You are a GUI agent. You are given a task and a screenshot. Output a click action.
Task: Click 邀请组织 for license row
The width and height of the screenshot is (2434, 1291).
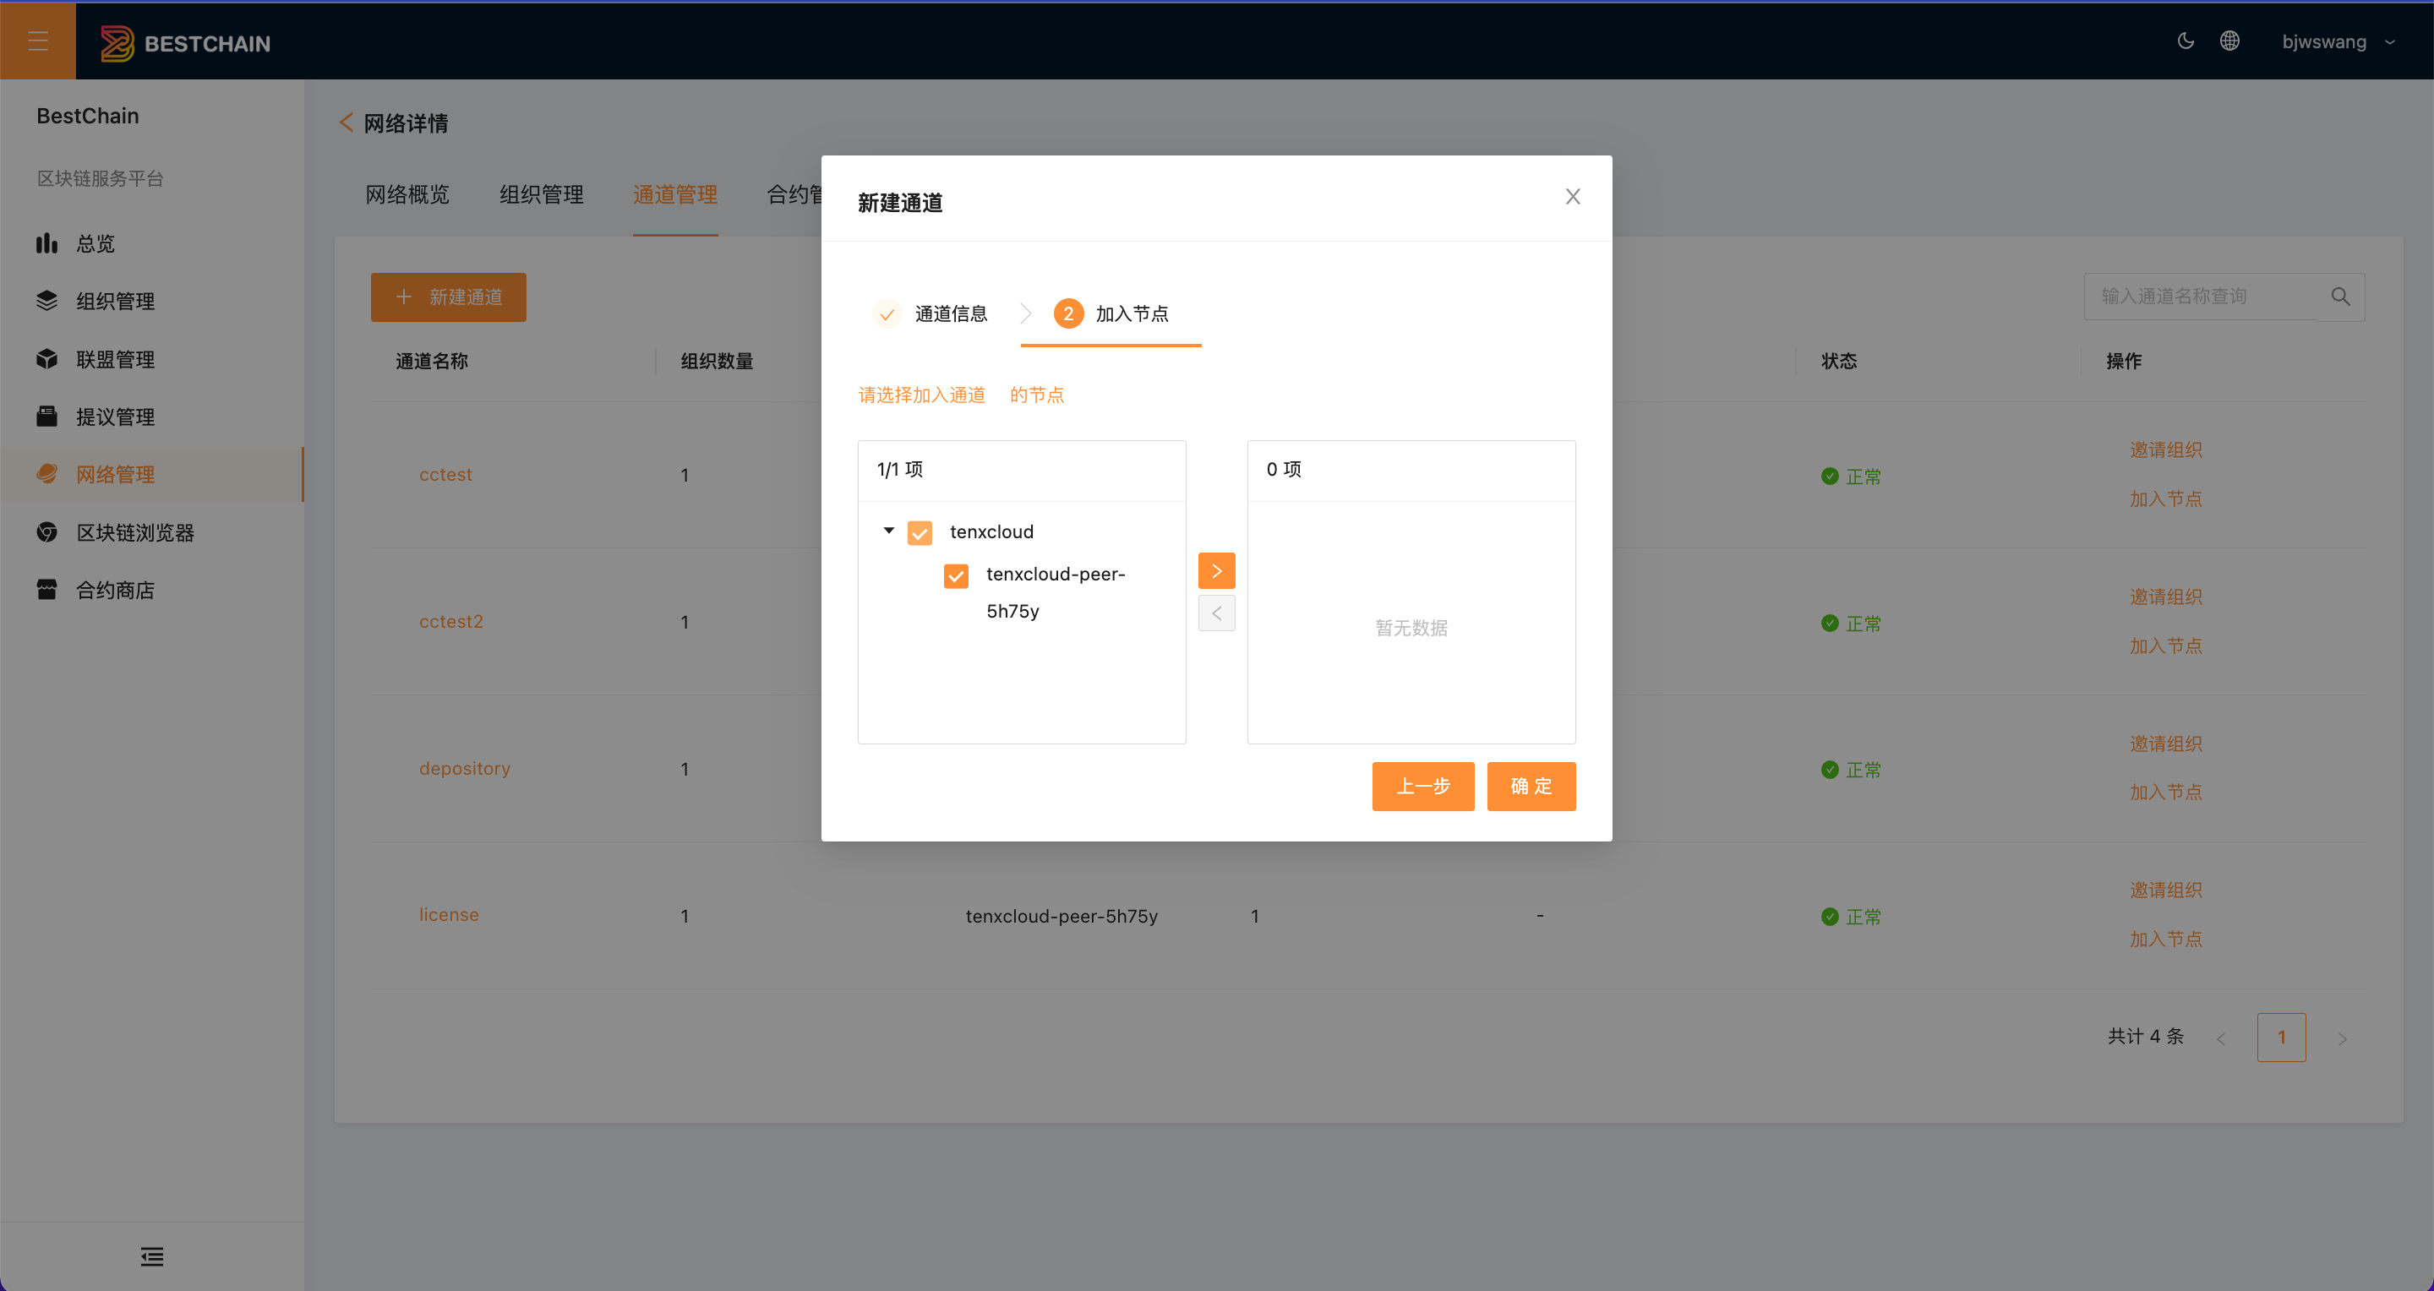click(2165, 891)
